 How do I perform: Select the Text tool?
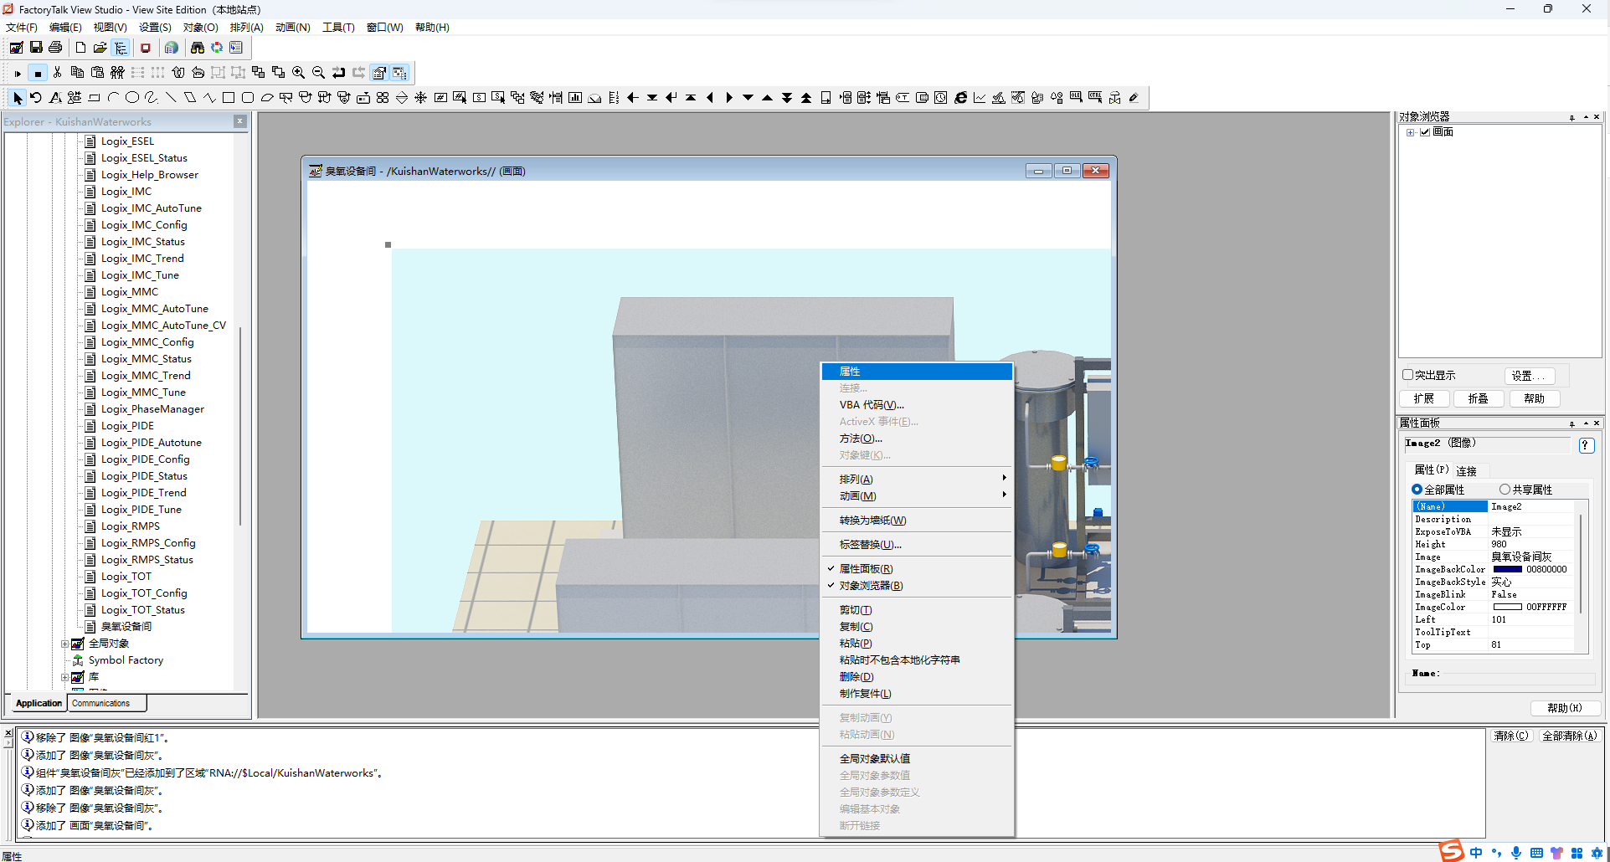[55, 98]
